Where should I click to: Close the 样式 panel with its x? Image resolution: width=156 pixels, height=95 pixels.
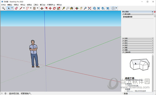point(153,43)
